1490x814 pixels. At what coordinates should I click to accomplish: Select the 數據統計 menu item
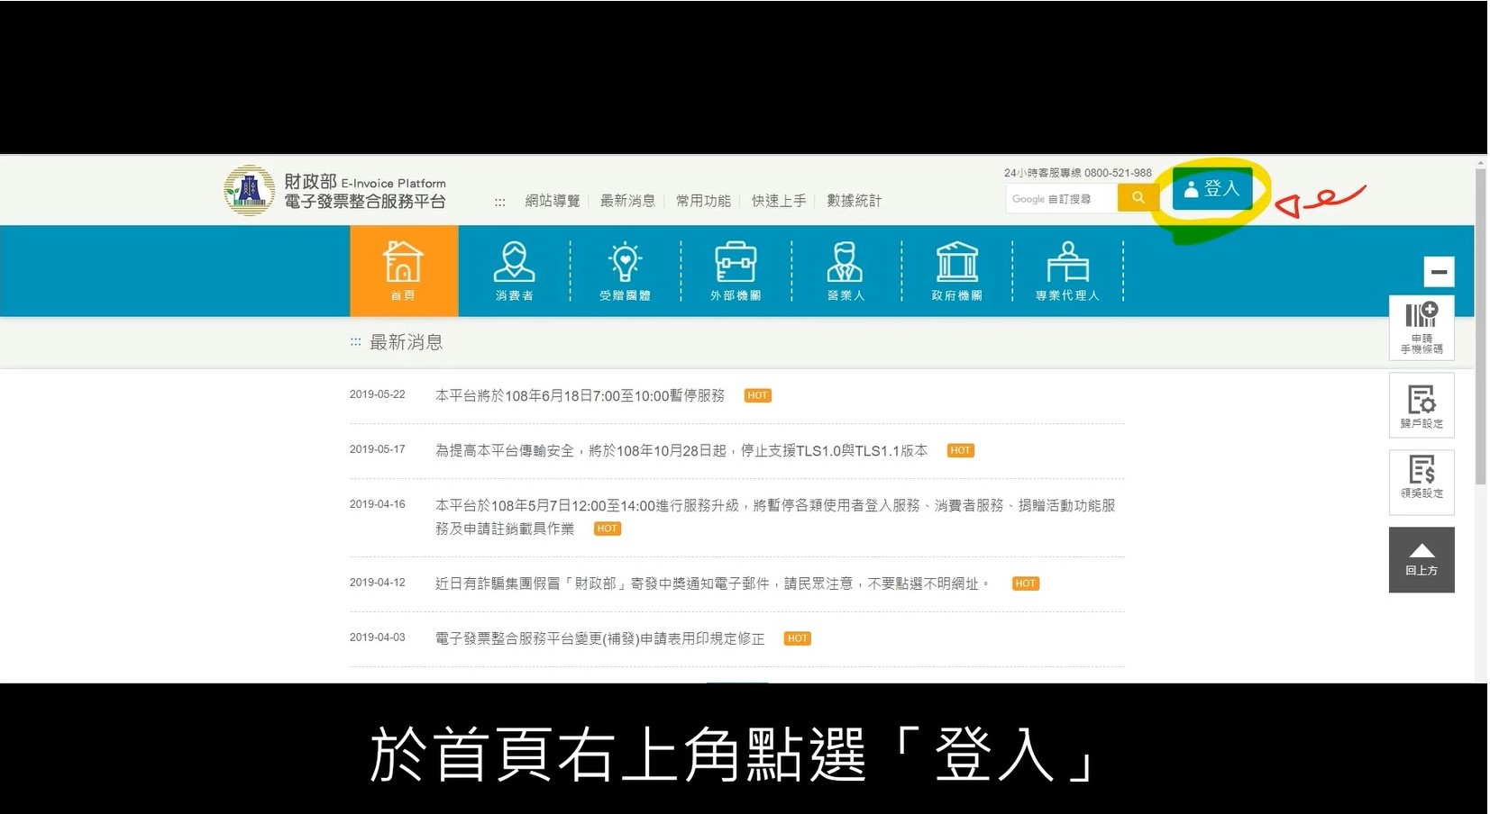pos(854,201)
